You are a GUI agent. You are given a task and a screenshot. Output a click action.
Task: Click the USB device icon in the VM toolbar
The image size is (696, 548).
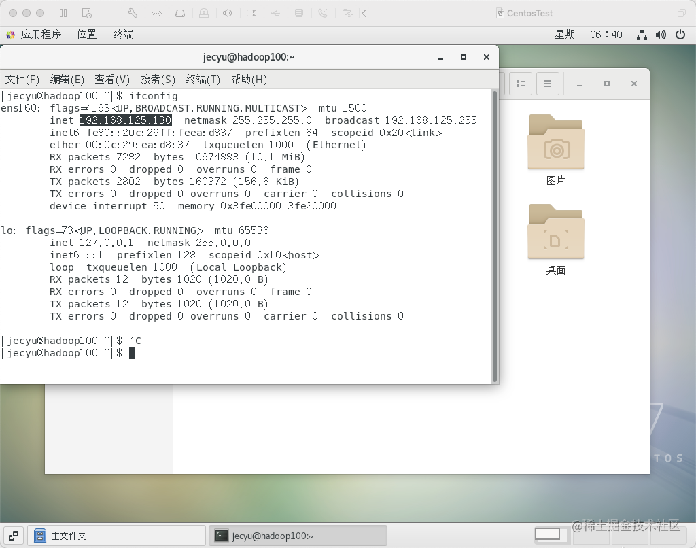tap(275, 12)
